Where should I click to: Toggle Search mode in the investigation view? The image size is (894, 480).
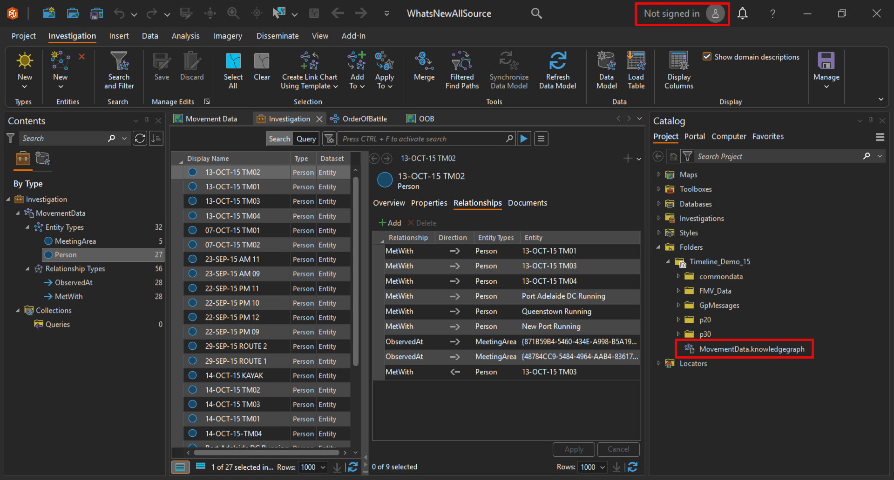click(279, 139)
